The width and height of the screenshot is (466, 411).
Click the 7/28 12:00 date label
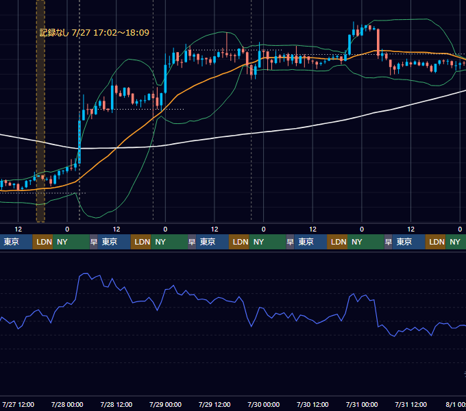[x=116, y=404]
